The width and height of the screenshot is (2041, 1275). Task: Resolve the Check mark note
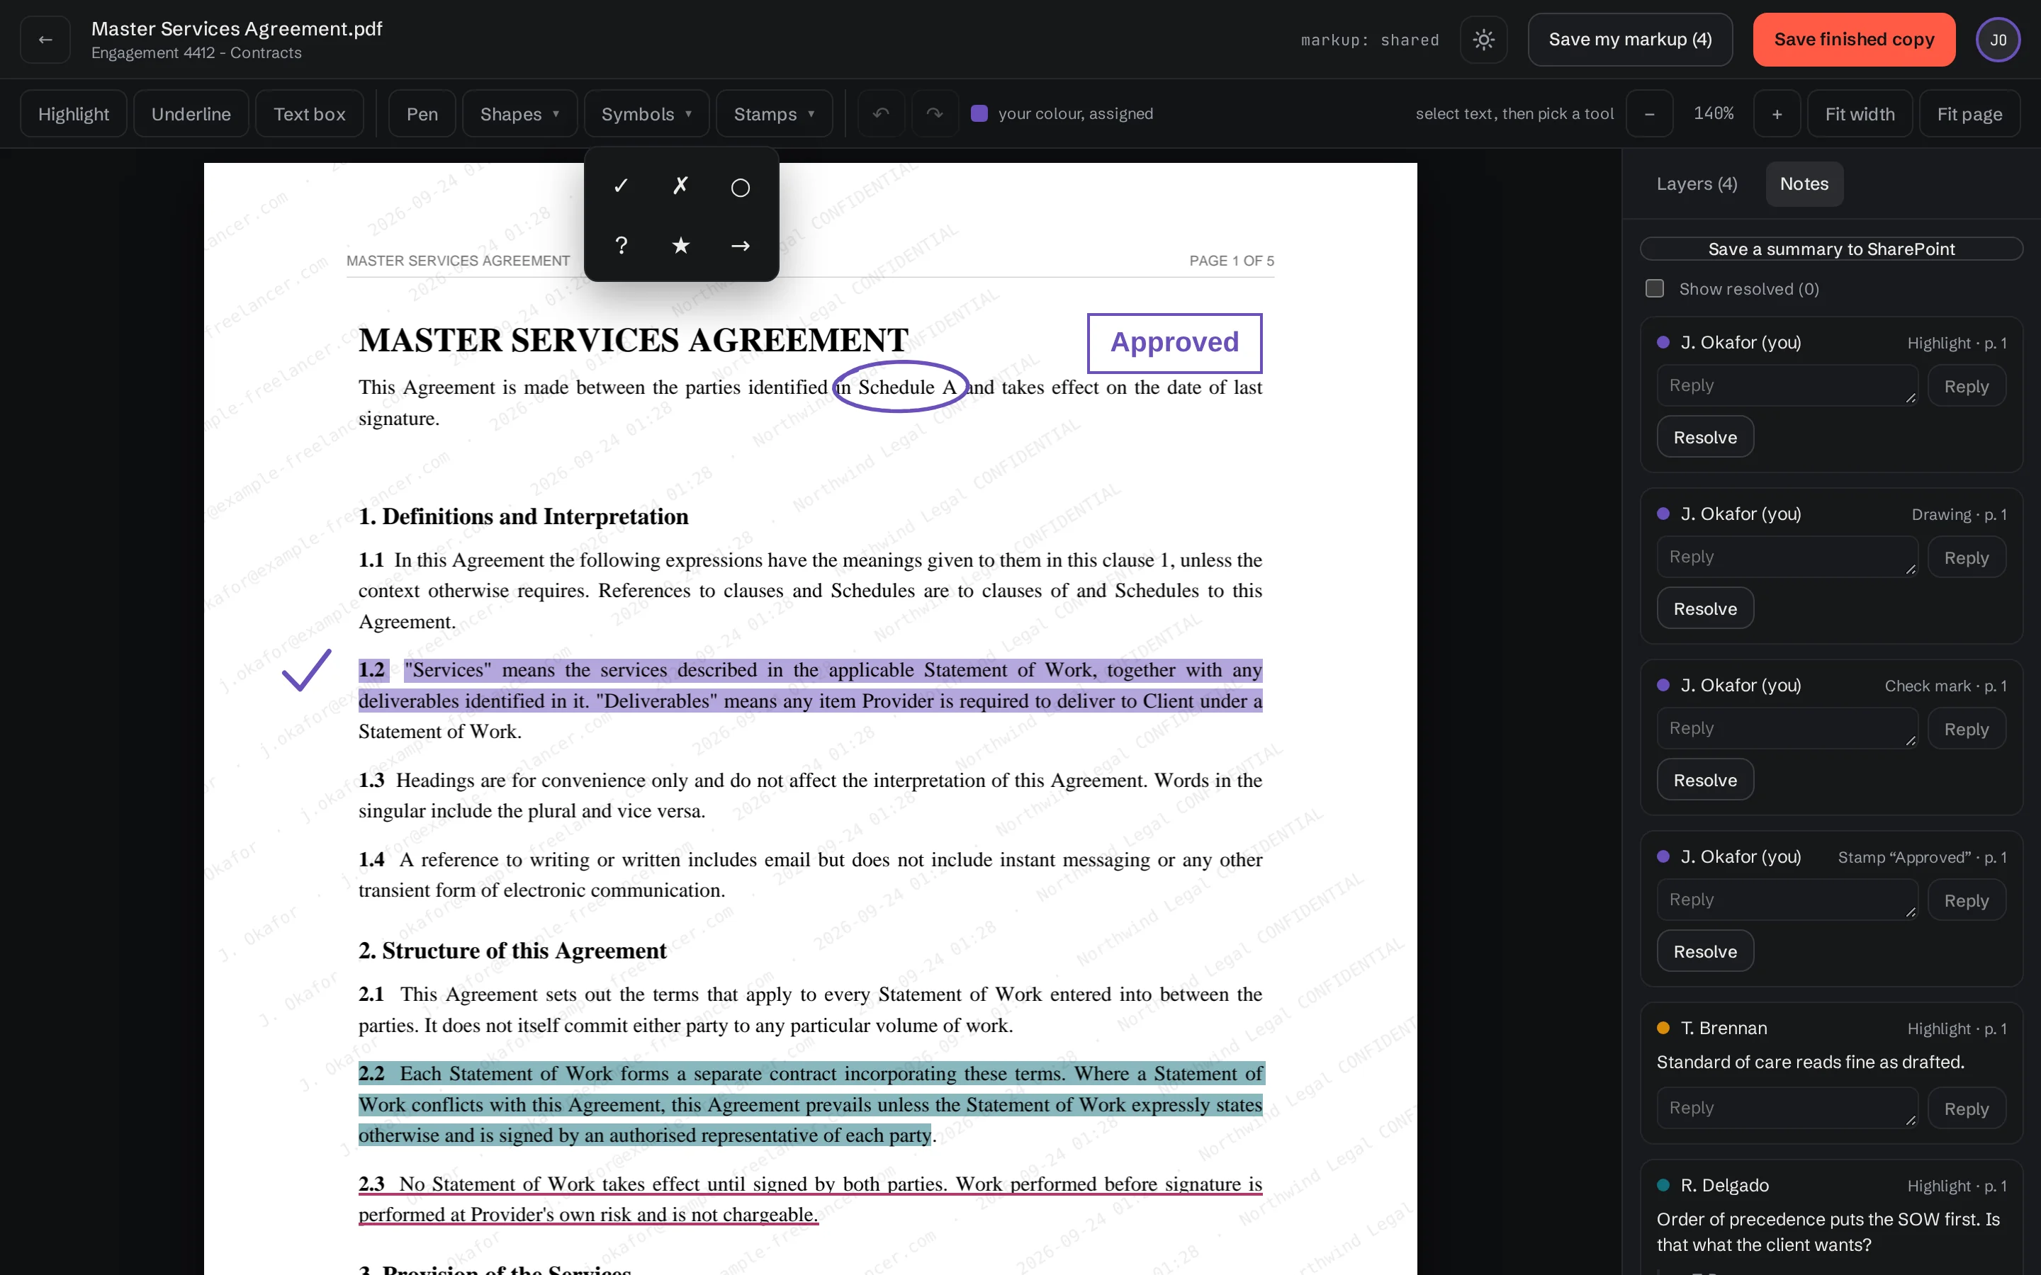tap(1705, 779)
